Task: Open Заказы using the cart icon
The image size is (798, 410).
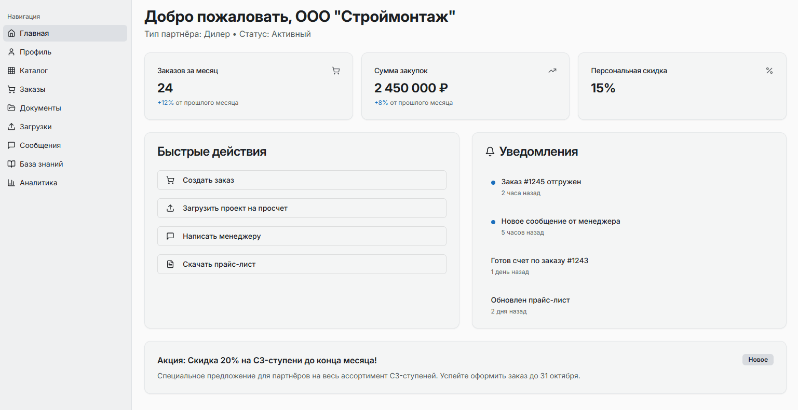Action: tap(11, 89)
